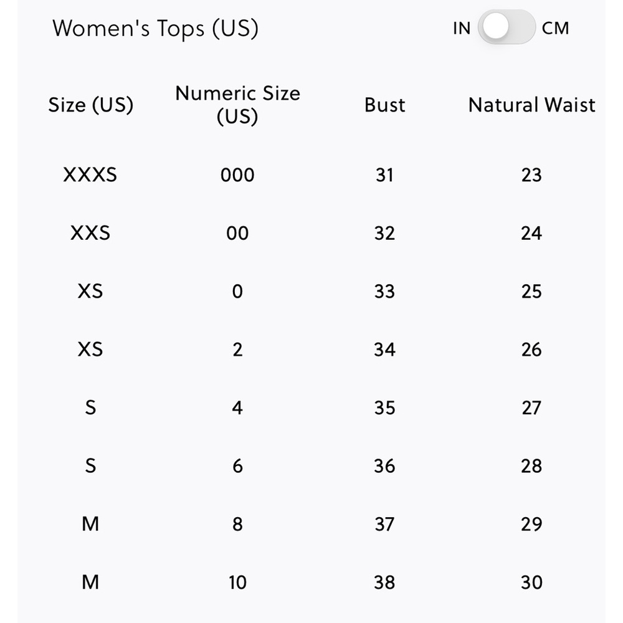Click natural waist value 30
The height and width of the screenshot is (623, 623).
(x=531, y=583)
